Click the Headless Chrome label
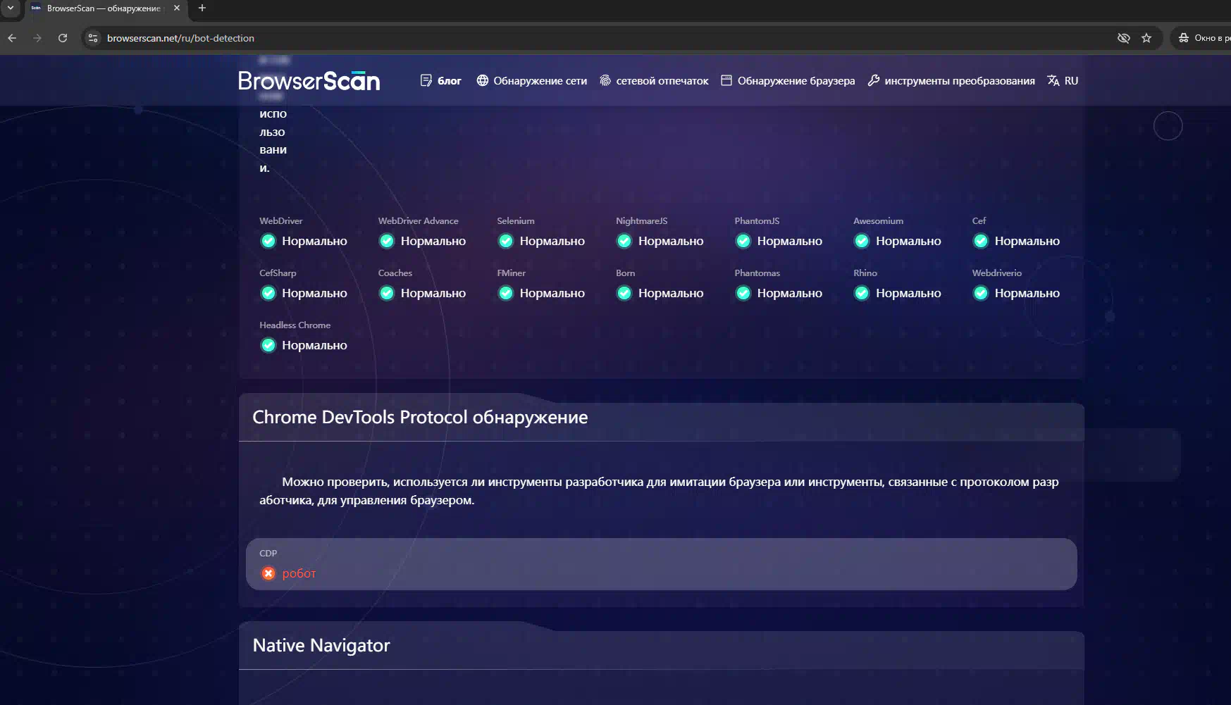The height and width of the screenshot is (705, 1231). [x=295, y=325]
